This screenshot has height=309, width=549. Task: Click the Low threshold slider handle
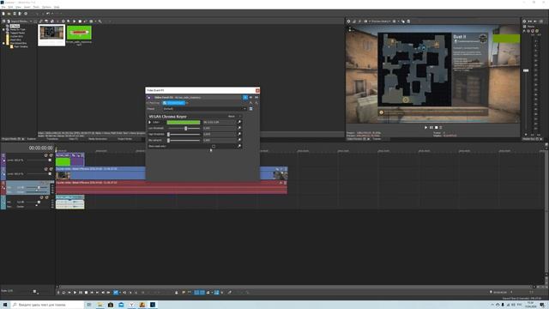185,128
